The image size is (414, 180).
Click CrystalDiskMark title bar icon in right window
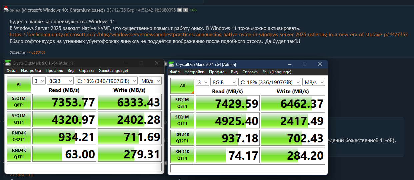[x=172, y=64]
